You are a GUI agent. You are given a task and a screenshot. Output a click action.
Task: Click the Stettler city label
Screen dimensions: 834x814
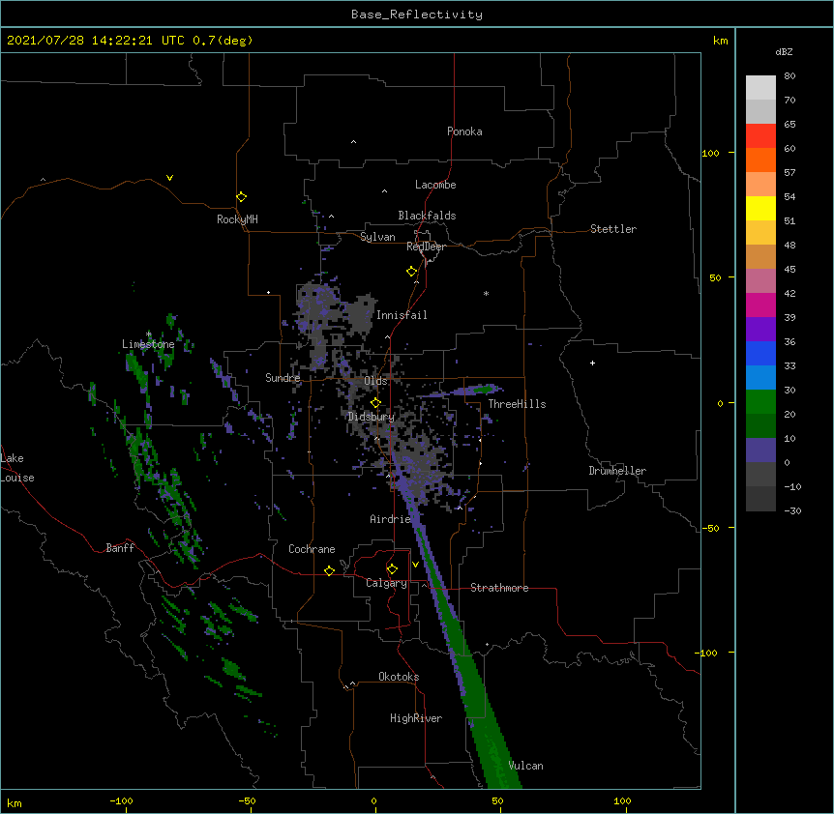(613, 229)
